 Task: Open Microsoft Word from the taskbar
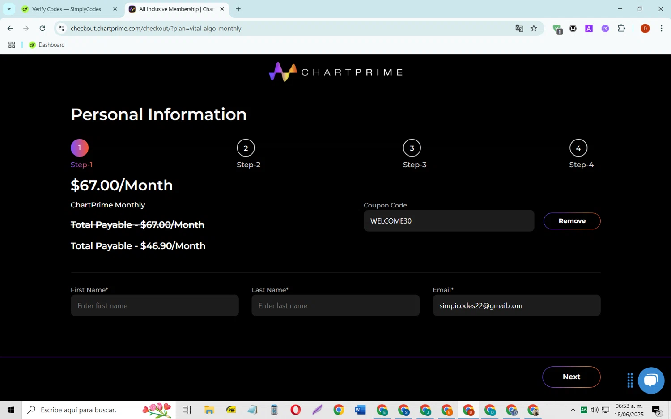point(360,410)
